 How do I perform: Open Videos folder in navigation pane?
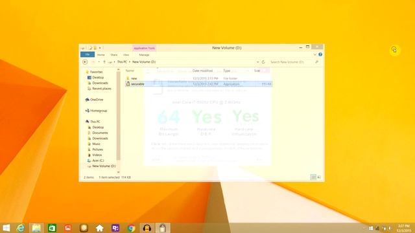pos(97,155)
